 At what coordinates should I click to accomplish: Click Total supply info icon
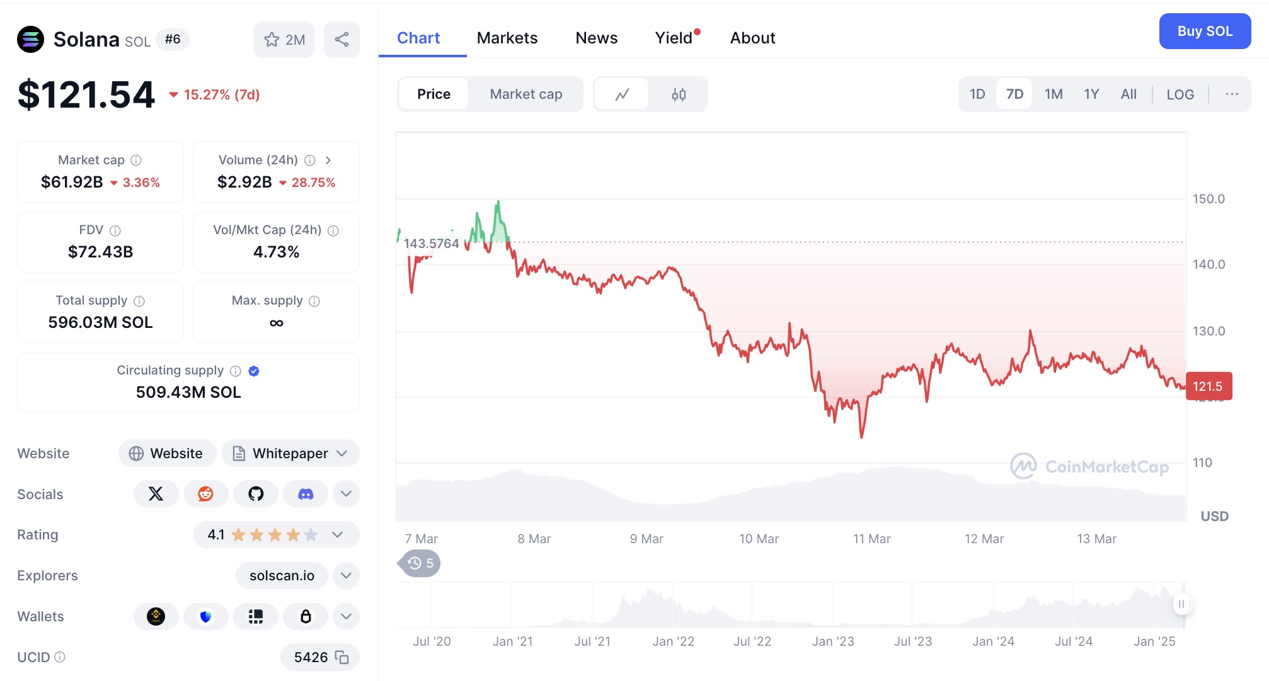tap(139, 301)
